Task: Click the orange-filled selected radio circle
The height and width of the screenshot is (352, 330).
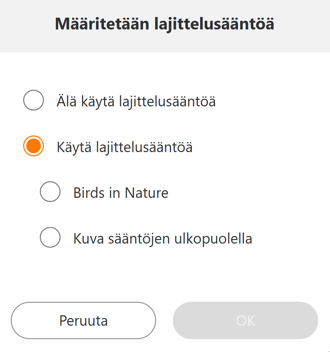Action: pyautogui.click(x=33, y=146)
